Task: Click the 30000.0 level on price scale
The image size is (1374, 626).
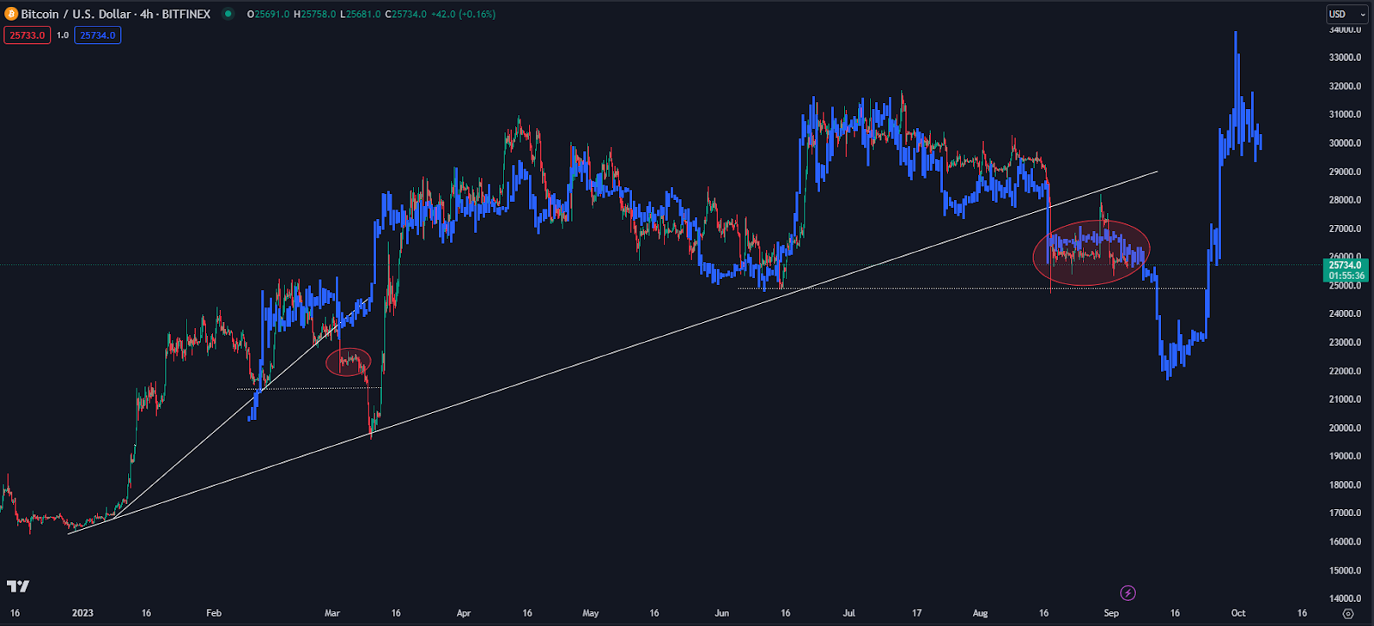Action: [x=1345, y=143]
